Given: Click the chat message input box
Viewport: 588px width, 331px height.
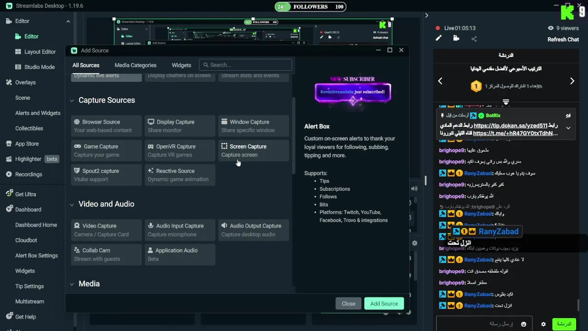Looking at the screenshot, I should tap(484, 324).
